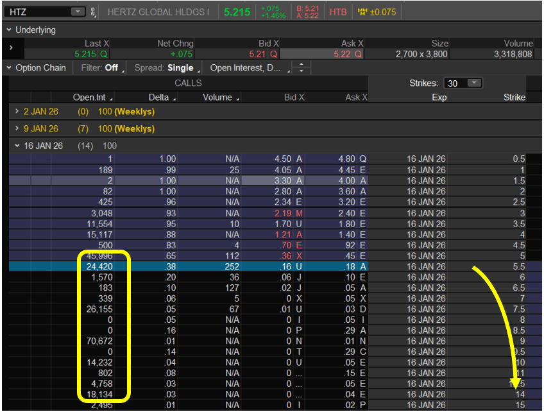Open the Spread Single dropdown
The width and height of the screenshot is (544, 412).
point(167,67)
